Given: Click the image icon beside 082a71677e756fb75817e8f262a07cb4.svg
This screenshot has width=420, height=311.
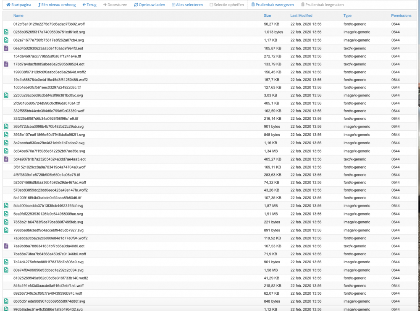Looking at the screenshot, I should click(x=6, y=40).
